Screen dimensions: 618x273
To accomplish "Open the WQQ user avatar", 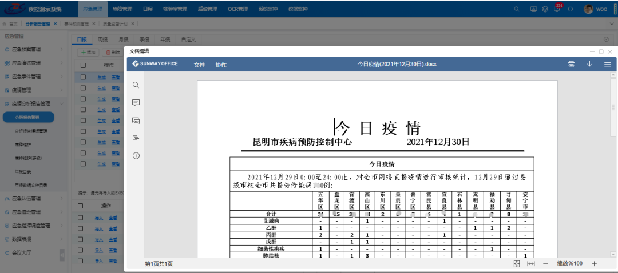I will tap(588, 9).
